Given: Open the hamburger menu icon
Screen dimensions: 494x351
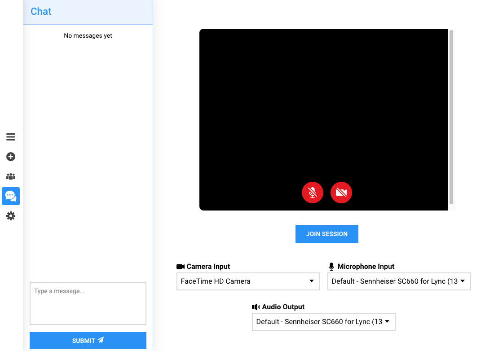Looking at the screenshot, I should pos(11,137).
